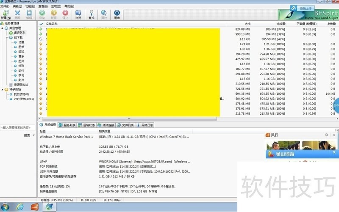Switch to the 网络日志 tab
The image size is (339, 212).
(x=145, y=125)
